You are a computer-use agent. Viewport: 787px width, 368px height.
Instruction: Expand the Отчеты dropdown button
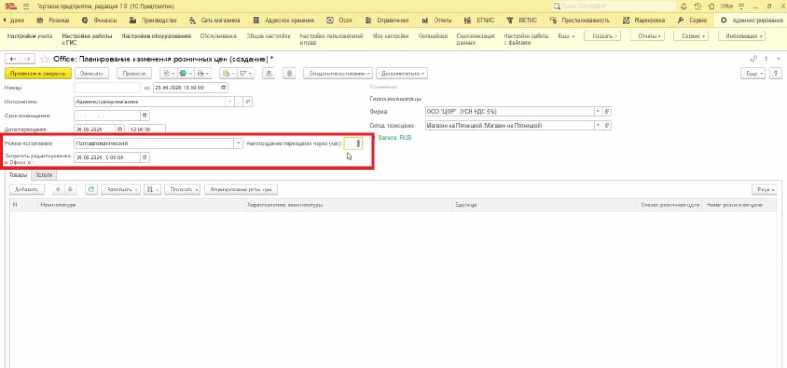pyautogui.click(x=647, y=36)
